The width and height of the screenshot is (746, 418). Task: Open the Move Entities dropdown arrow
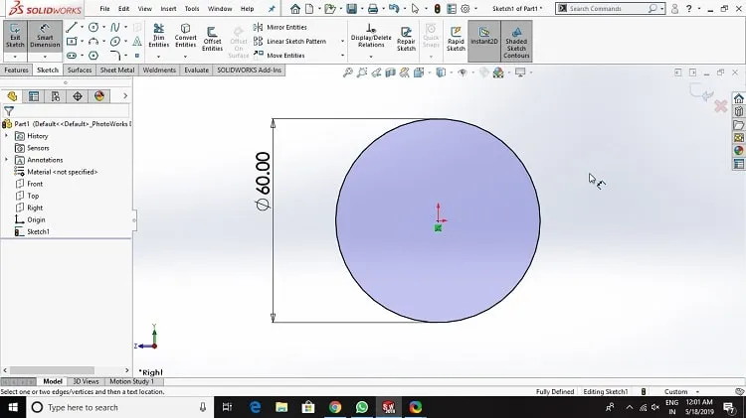tap(342, 56)
